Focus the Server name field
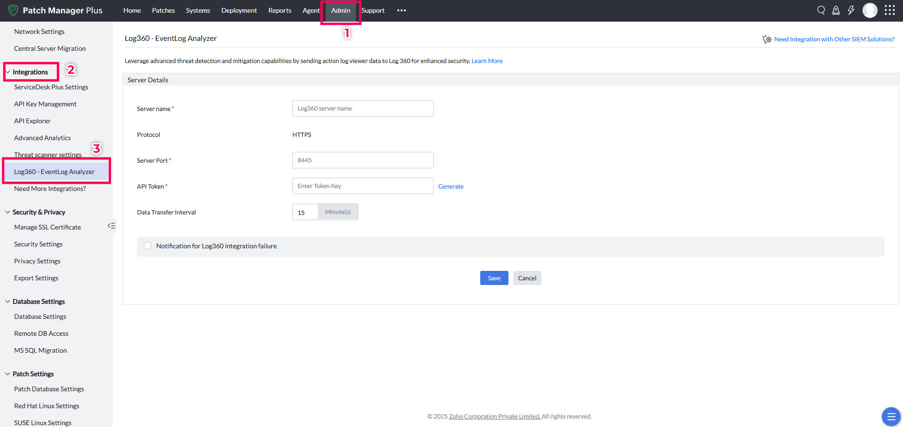 (x=363, y=108)
